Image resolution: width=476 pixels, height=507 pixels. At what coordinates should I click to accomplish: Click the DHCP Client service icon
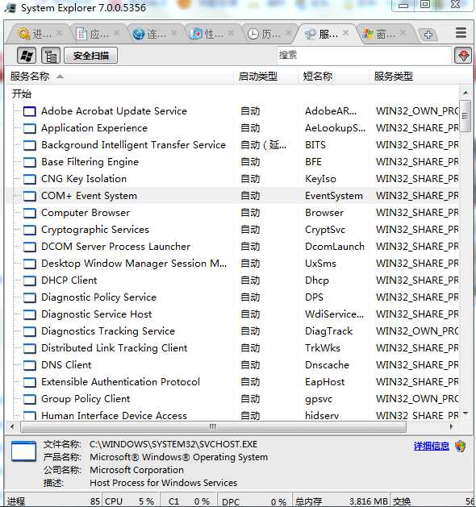point(29,281)
